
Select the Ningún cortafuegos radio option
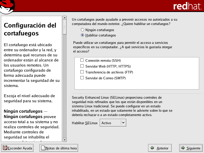[82, 30]
